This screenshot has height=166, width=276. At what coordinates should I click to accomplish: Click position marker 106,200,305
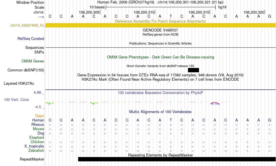coord(89,12)
